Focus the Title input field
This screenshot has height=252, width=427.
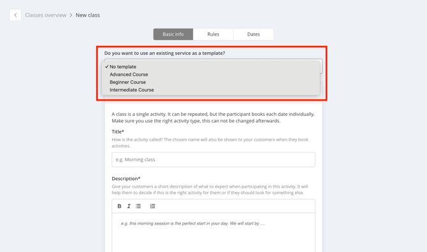[213, 160]
